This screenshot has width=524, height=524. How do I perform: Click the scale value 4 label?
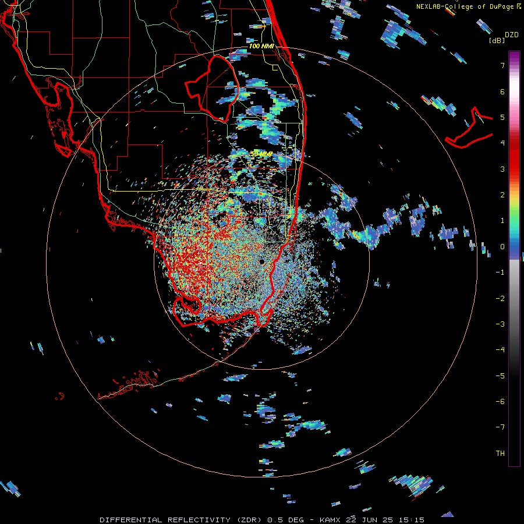coord(502,143)
